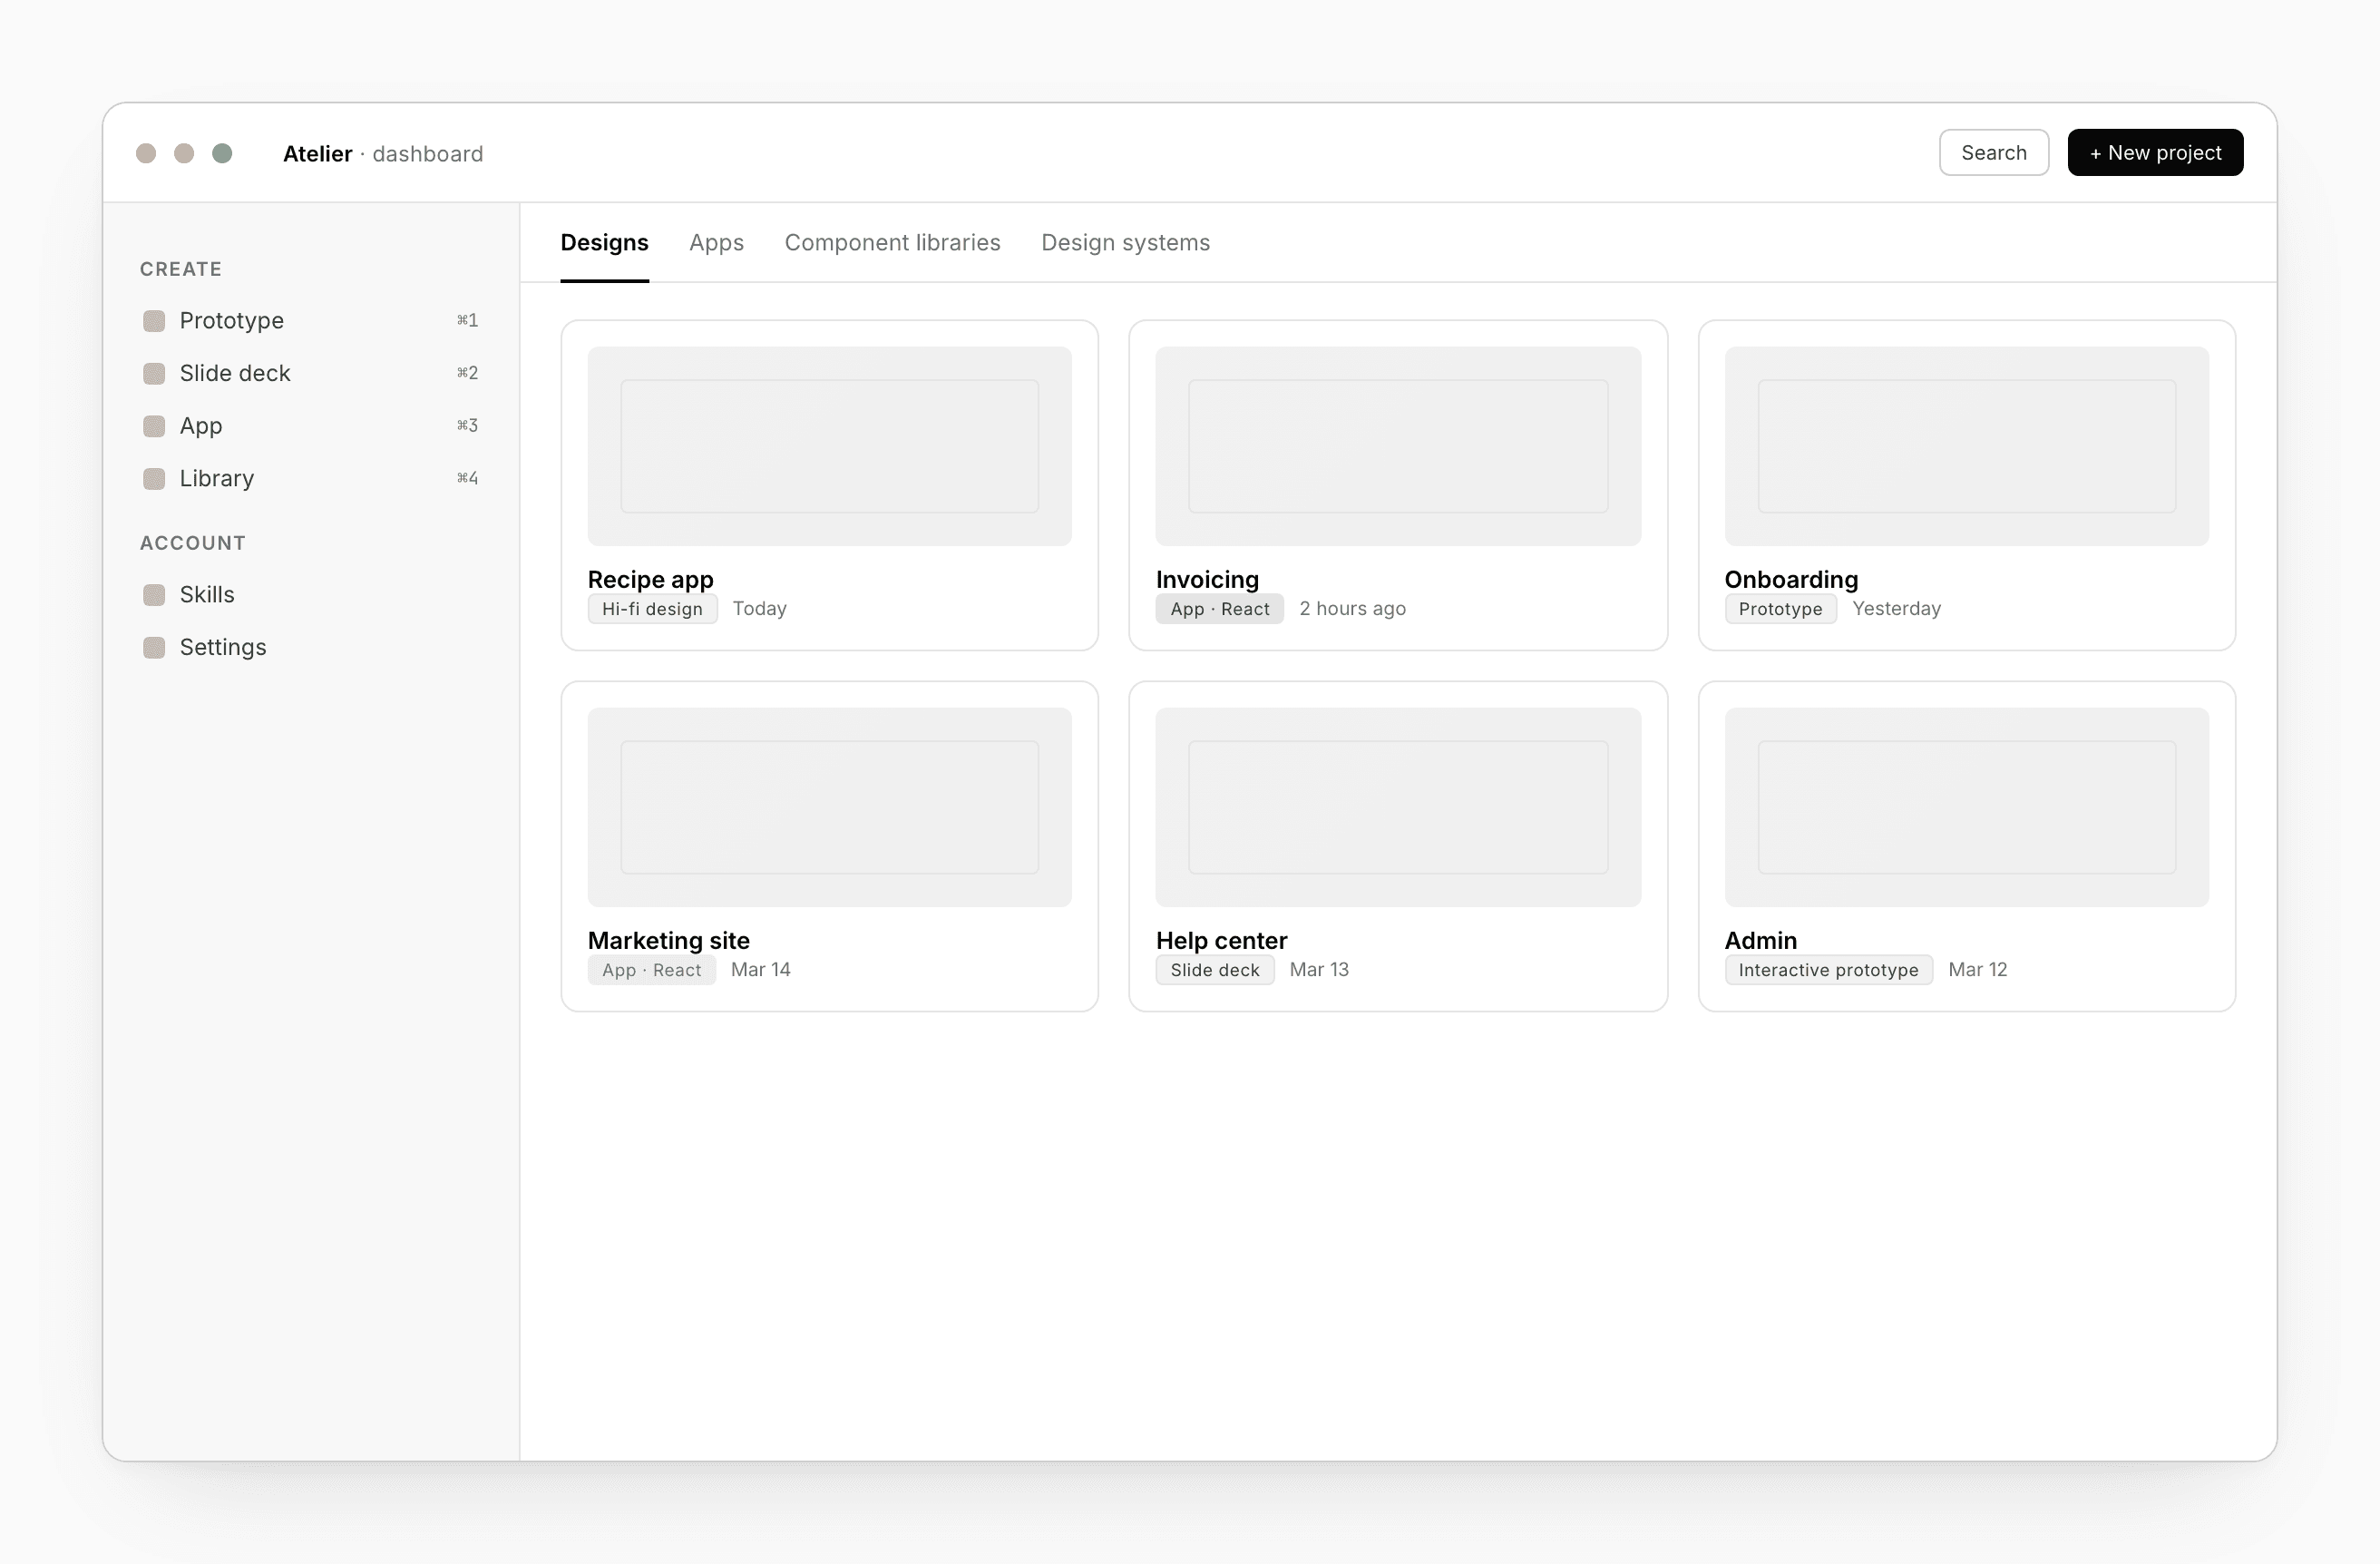2380x1564 pixels.
Task: Open the Apps tab
Action: pos(716,243)
